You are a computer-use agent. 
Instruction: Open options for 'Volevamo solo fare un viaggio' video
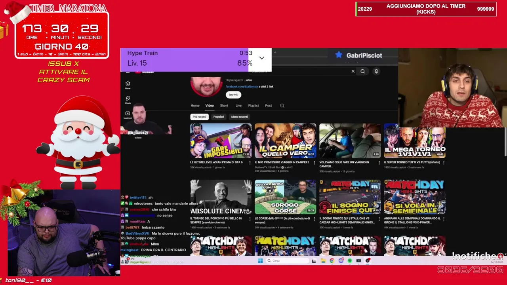coord(379,163)
